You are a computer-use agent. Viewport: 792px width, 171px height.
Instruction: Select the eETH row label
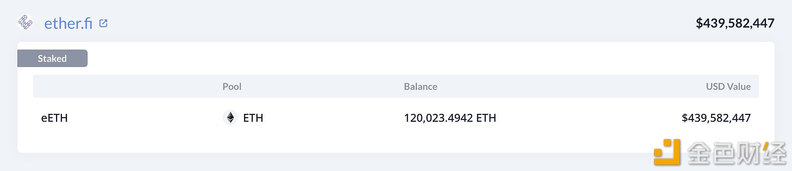pos(54,118)
